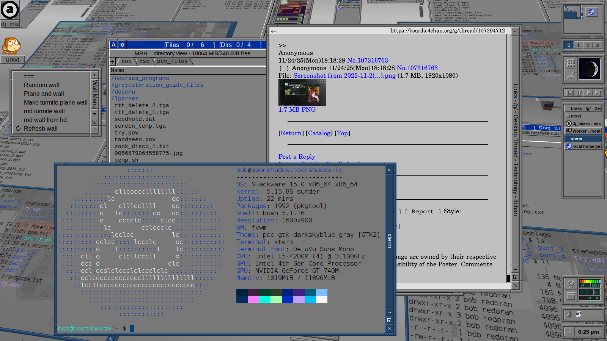
Task: Open the post image thumbnail
Action: pyautogui.click(x=302, y=92)
